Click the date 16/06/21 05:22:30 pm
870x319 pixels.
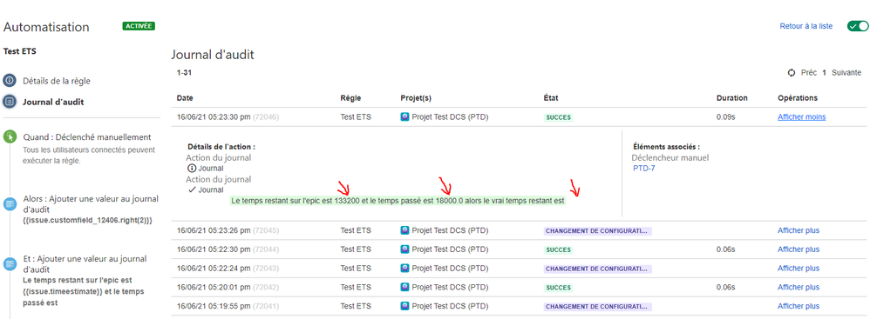[x=214, y=249]
